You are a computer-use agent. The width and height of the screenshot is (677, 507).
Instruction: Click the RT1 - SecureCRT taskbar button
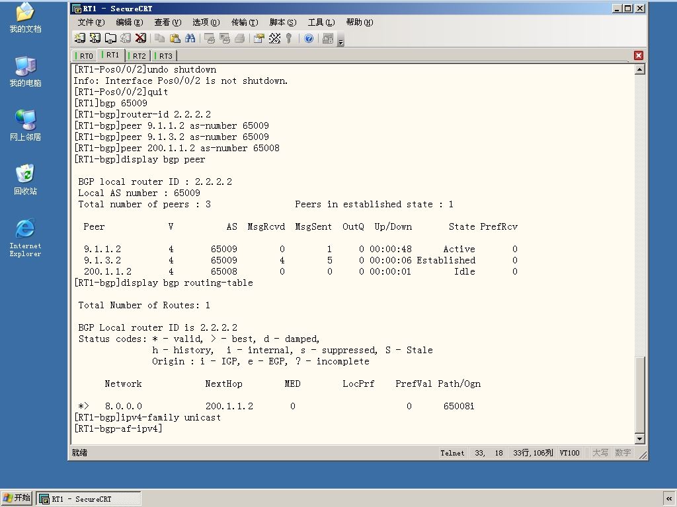pos(89,499)
